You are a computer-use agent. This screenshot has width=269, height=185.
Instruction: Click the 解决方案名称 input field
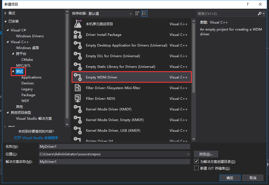click(x=114, y=162)
